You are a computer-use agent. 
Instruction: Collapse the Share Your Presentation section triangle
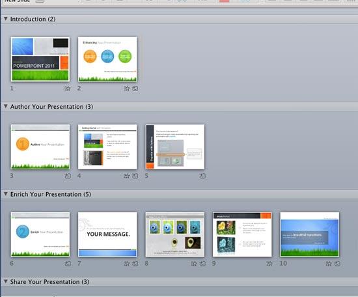coord(6,281)
